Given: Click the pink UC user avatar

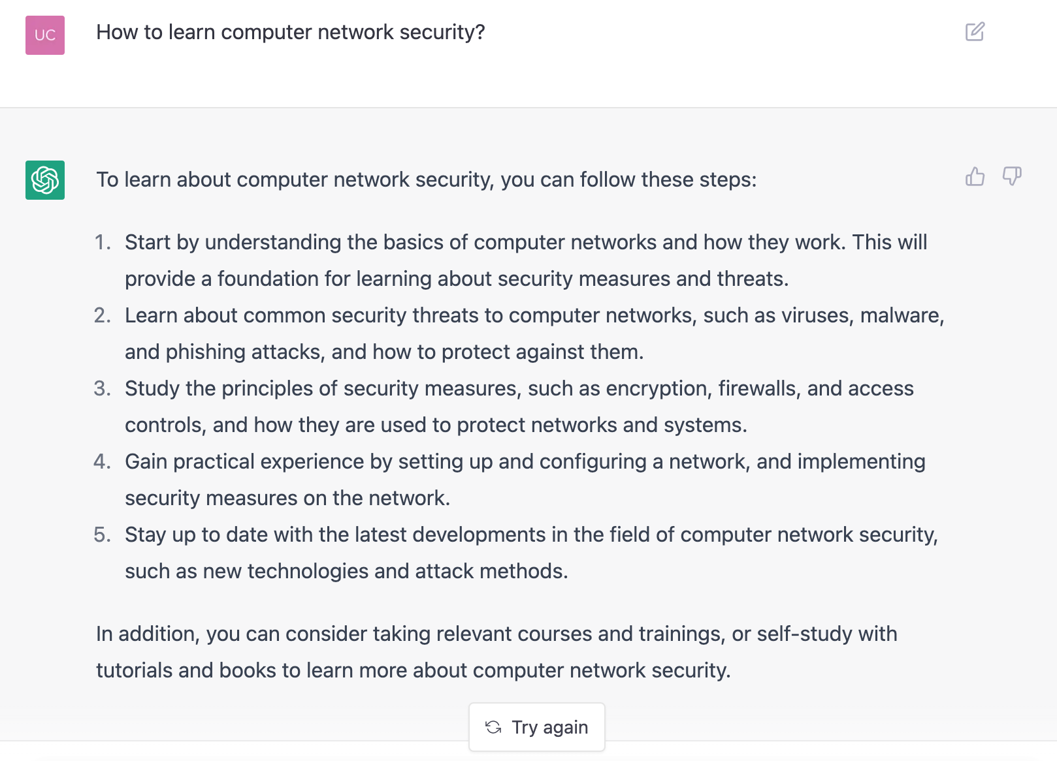Looking at the screenshot, I should (x=45, y=35).
